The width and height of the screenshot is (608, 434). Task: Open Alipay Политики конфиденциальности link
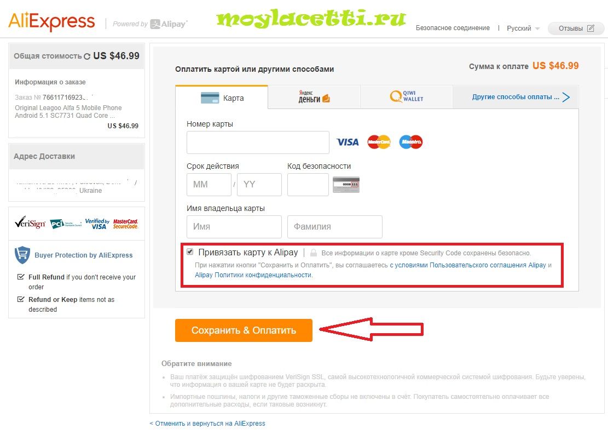point(253,275)
